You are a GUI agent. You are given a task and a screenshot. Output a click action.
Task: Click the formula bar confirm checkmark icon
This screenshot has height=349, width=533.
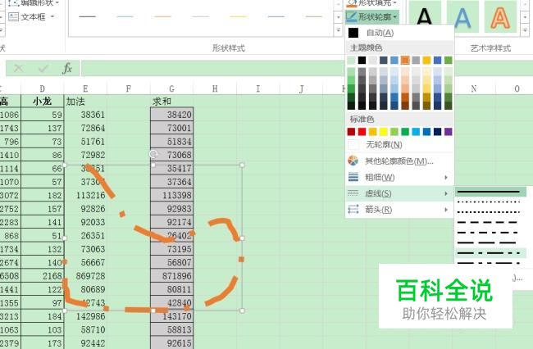point(43,68)
